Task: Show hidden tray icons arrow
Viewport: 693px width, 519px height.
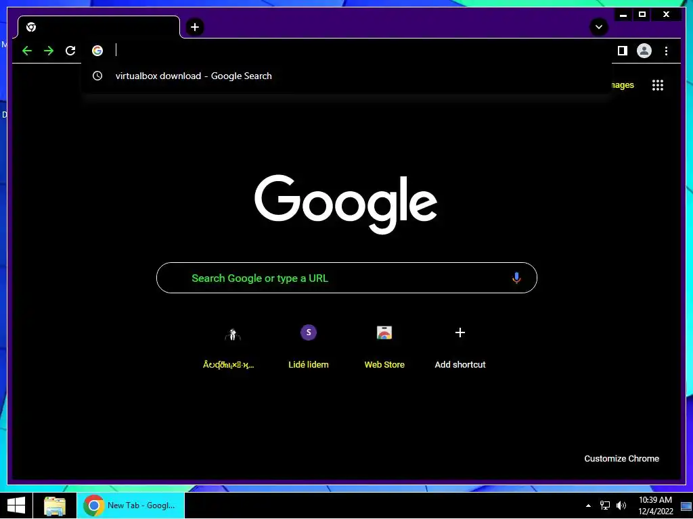Action: (588, 505)
